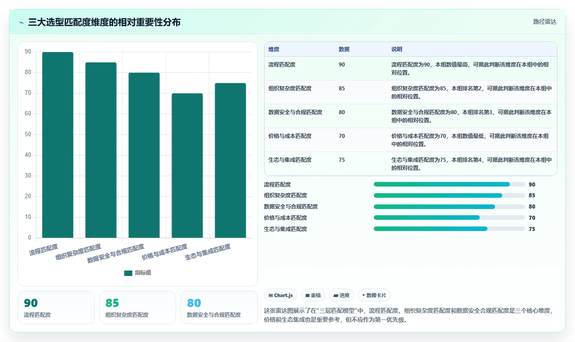575x342 pixels.
Task: Click the 路径雷达 label in header
Action: [544, 22]
